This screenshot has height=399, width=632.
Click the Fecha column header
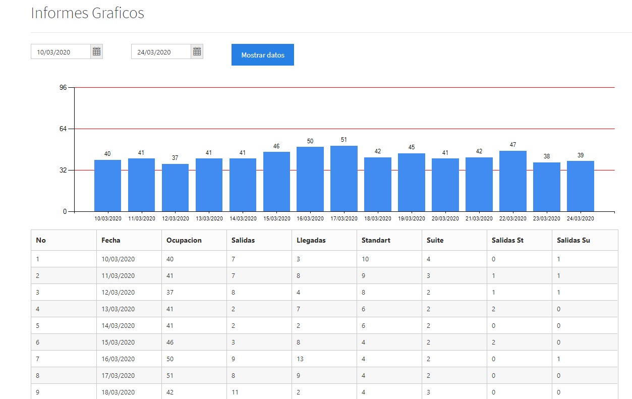coord(111,240)
